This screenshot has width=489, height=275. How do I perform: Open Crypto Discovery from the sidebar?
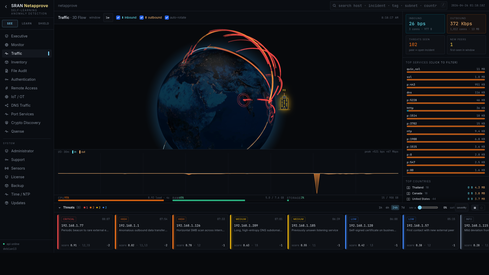tap(7, 123)
